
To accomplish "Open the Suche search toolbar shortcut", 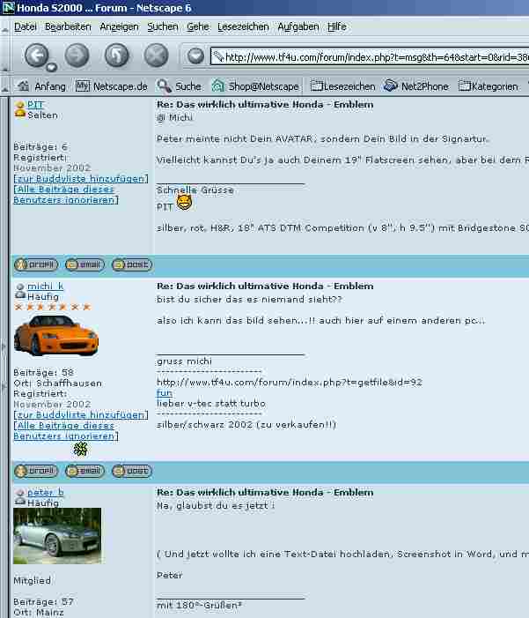I will coord(179,86).
